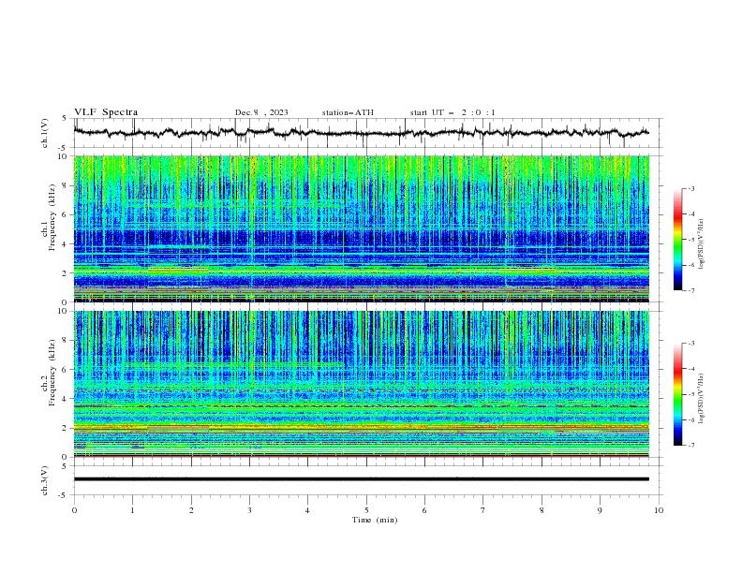Screen dimensions: 742x573
Task: Click the '-4' tick on ch.2 colorbar
Action: (x=691, y=369)
